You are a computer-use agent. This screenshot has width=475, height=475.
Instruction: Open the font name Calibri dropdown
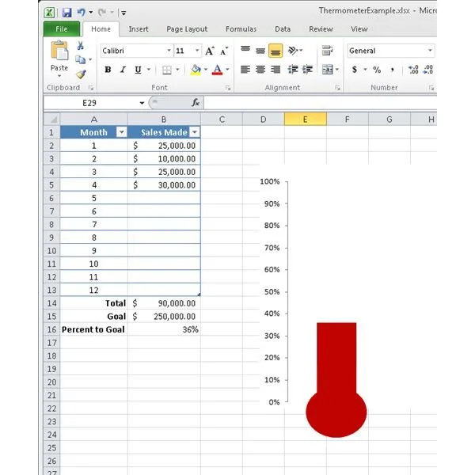tap(169, 51)
